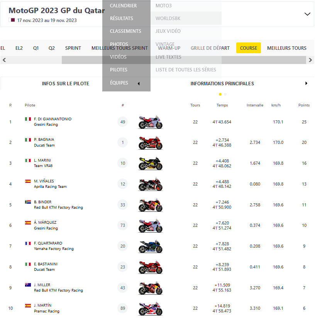
Task: Click the South African flag beside B. Binder
Action: 28,202
